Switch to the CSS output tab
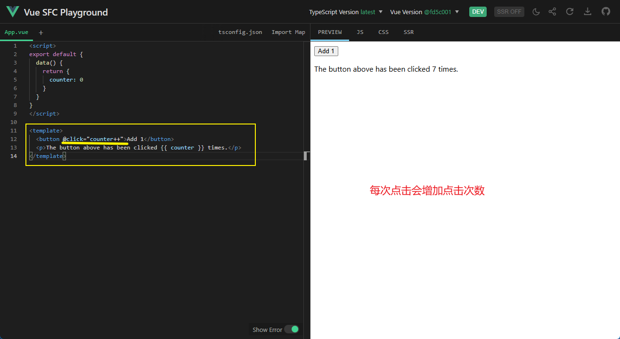This screenshot has width=620, height=339. [383, 32]
